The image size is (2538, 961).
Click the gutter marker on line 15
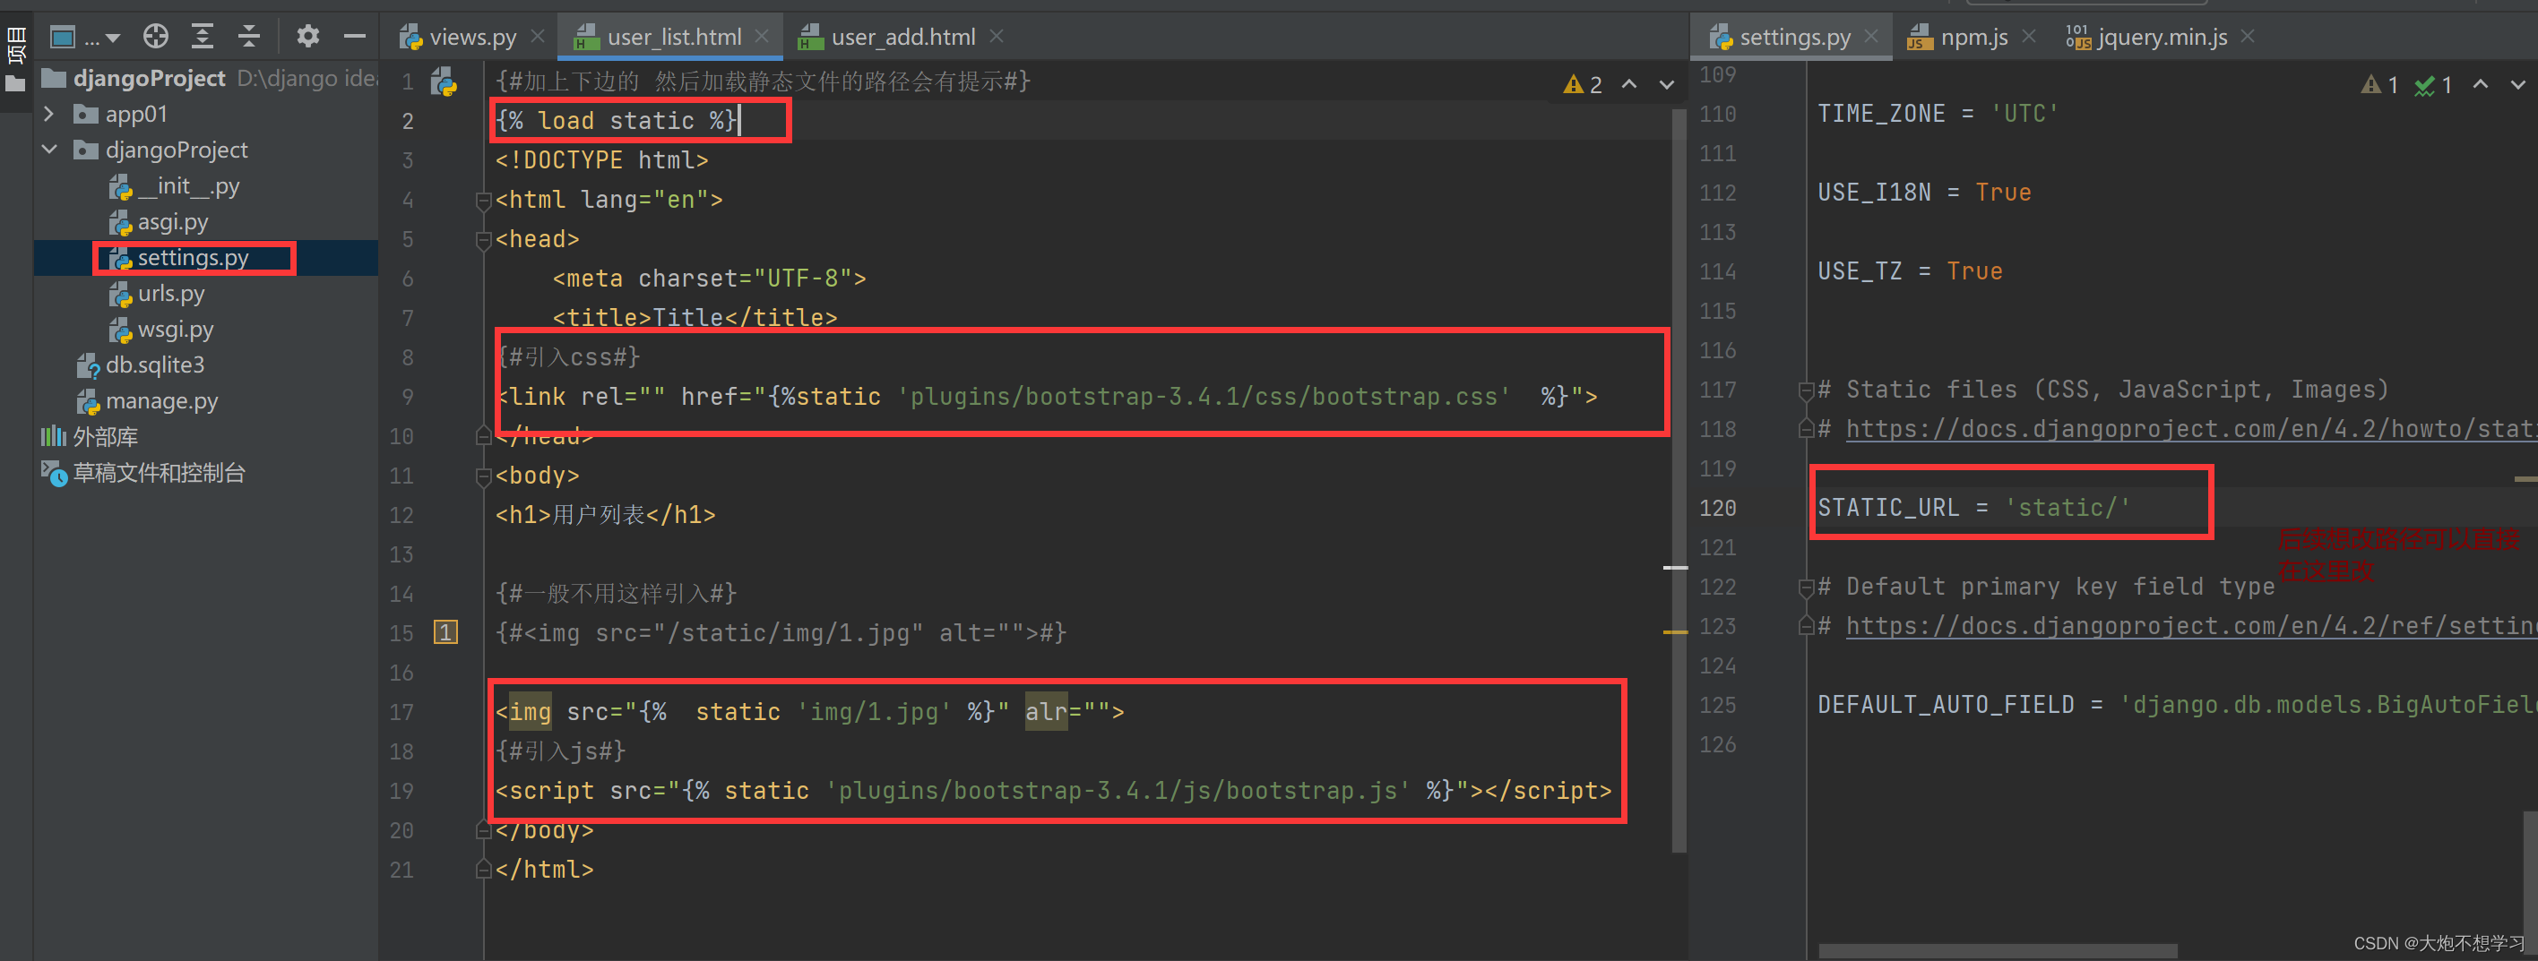tap(445, 632)
